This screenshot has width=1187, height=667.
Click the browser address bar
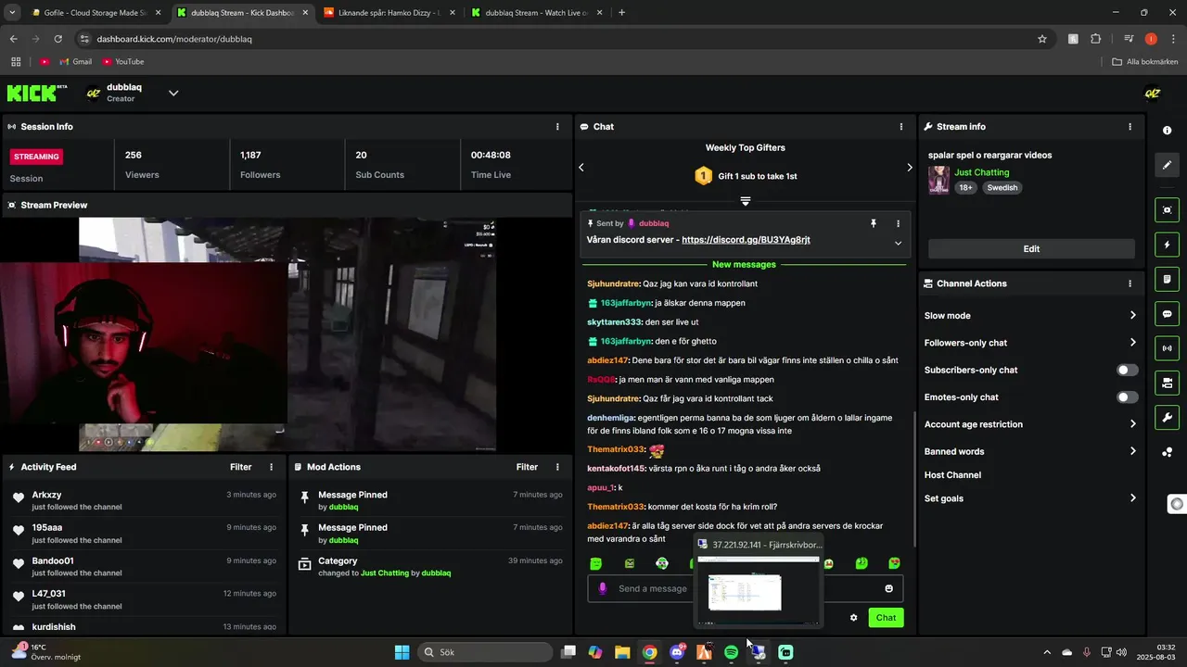[x=556, y=39]
